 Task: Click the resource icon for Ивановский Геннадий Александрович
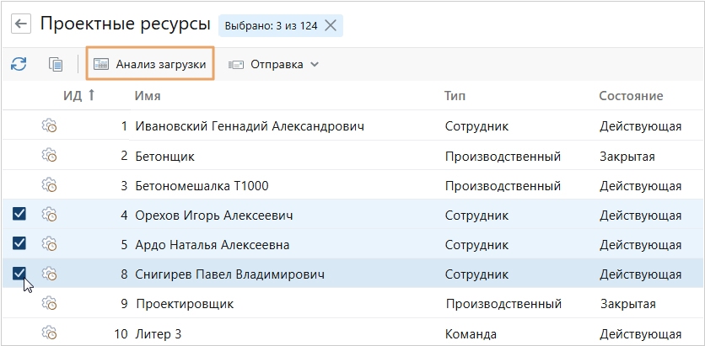(x=49, y=126)
